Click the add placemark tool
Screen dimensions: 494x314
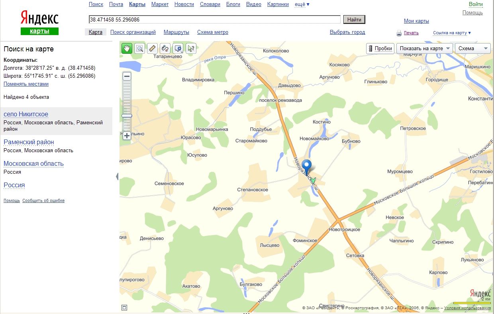[178, 49]
